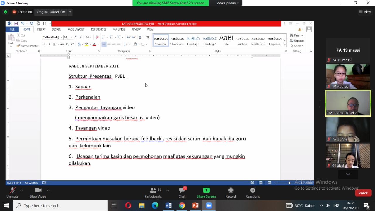Open Zoom Participants panel
Viewport: 375px width, 211px height.
153,193
